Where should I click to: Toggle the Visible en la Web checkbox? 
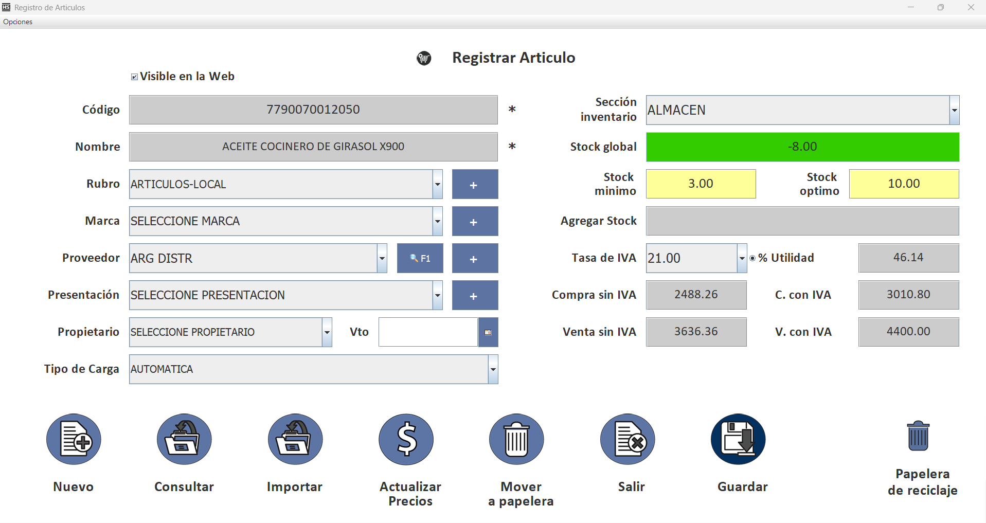click(x=134, y=77)
